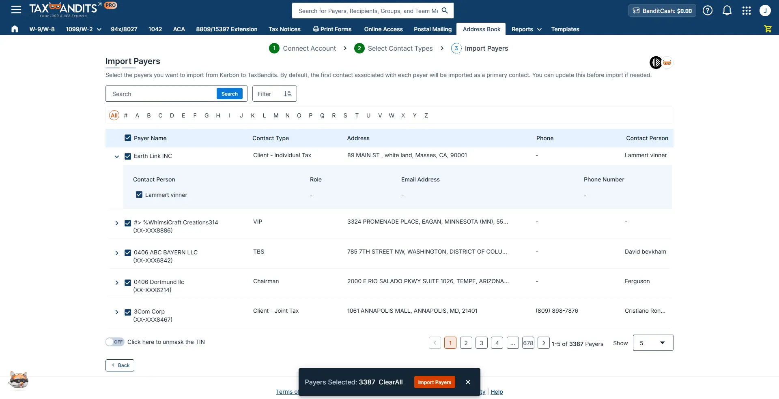Expand 0406 Dortmund llc row
Viewport: 779px width, 399px height.
[117, 283]
